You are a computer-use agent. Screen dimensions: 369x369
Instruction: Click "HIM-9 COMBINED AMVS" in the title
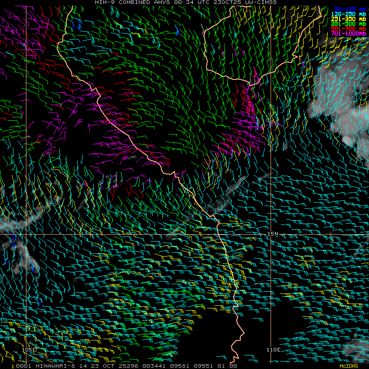132,2
